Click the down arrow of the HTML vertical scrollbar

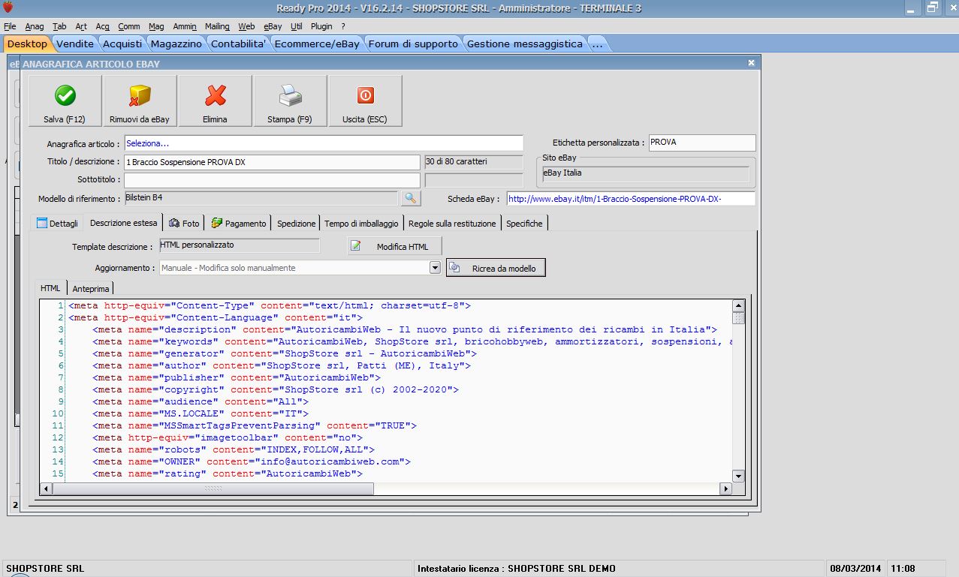pyautogui.click(x=738, y=476)
